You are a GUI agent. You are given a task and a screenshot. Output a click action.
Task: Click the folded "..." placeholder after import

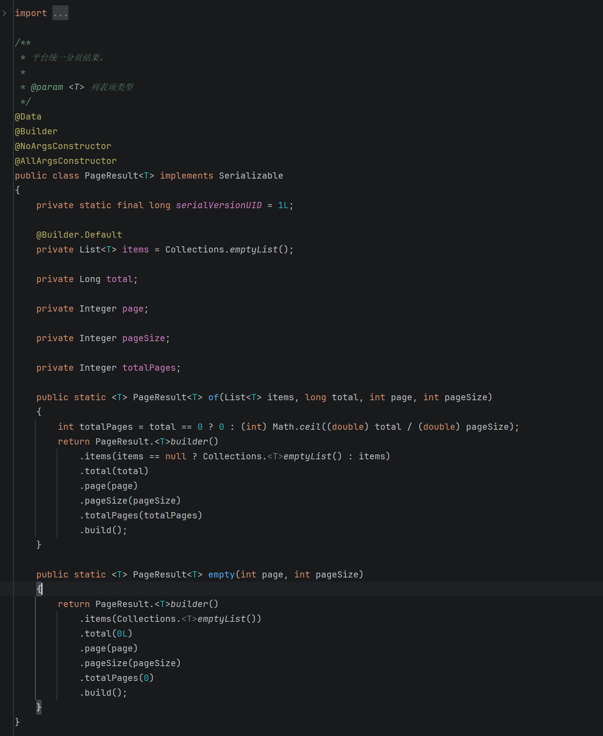click(x=60, y=13)
